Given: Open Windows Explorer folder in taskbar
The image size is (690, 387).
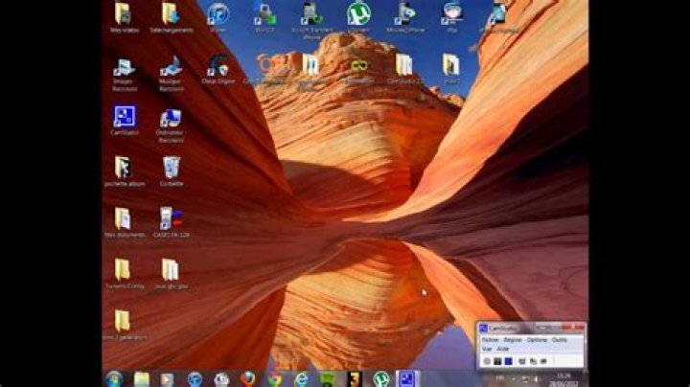Looking at the screenshot, I should [x=141, y=378].
